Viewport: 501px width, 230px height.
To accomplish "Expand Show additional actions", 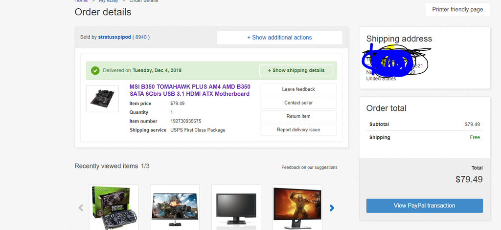I will (279, 38).
